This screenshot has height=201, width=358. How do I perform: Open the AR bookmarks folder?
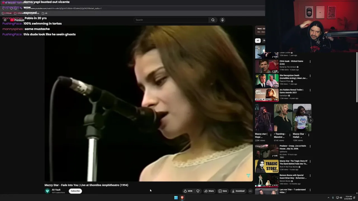click(44, 13)
